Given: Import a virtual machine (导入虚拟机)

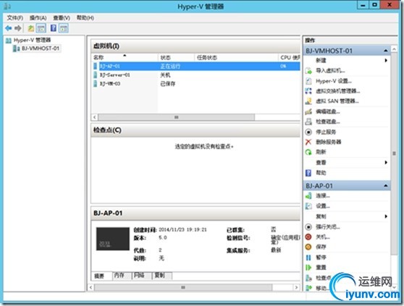Looking at the screenshot, I should pyautogui.click(x=330, y=70).
